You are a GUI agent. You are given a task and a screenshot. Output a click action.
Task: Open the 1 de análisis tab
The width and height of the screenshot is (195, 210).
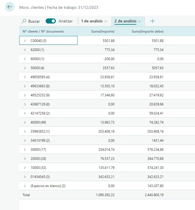[x=92, y=21]
